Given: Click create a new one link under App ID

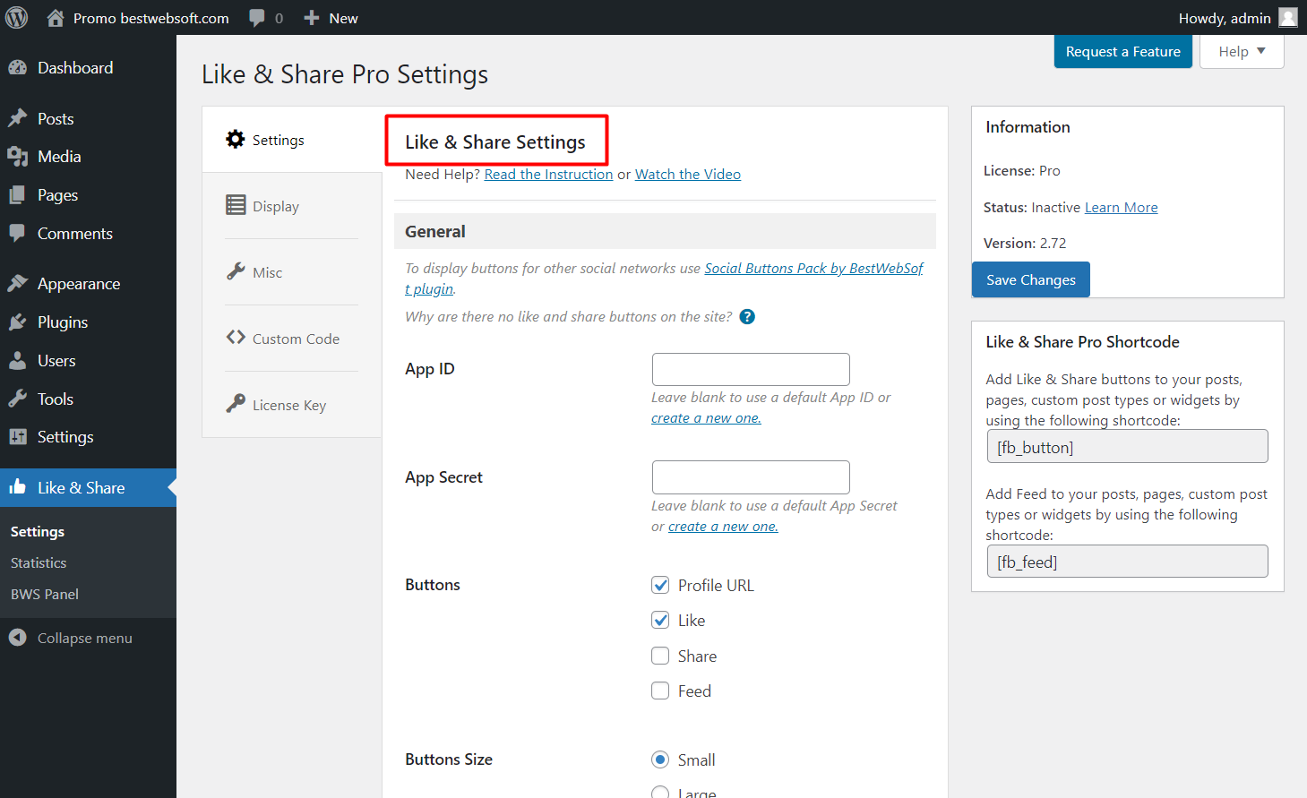Looking at the screenshot, I should 706,418.
